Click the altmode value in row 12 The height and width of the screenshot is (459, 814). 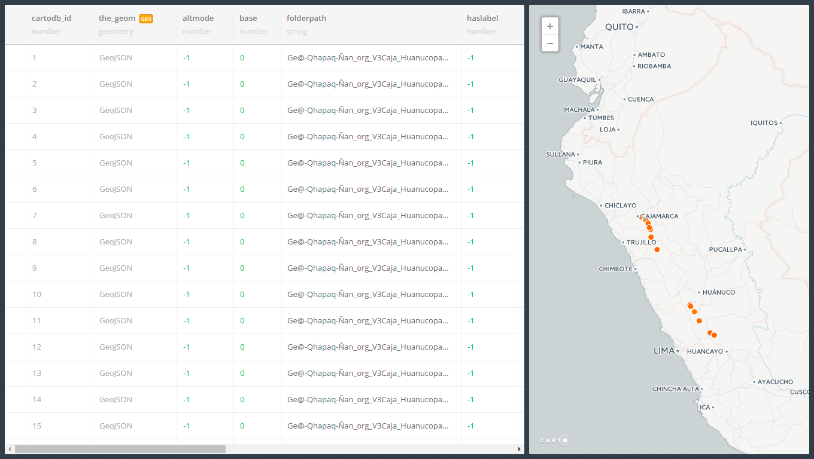point(186,347)
